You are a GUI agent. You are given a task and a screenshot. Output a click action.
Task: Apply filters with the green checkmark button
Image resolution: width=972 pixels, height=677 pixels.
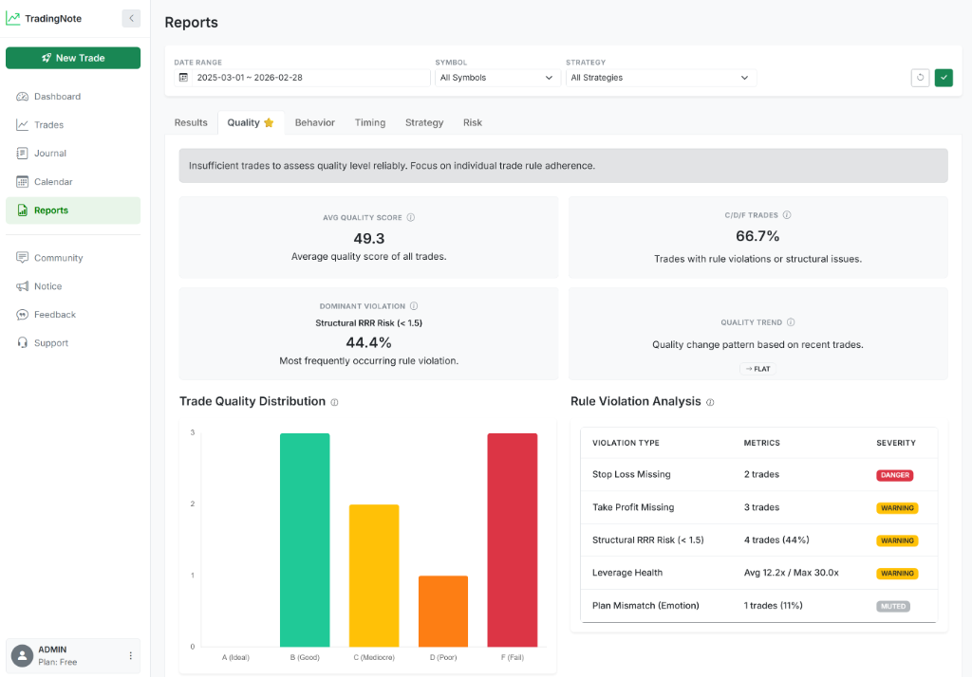pyautogui.click(x=944, y=78)
